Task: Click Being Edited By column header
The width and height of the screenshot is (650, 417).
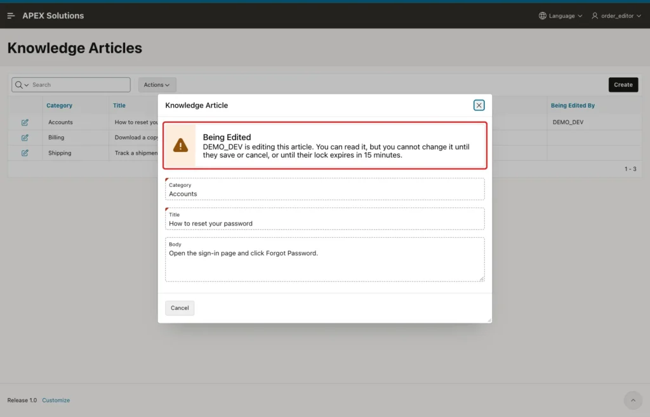Action: 573,105
